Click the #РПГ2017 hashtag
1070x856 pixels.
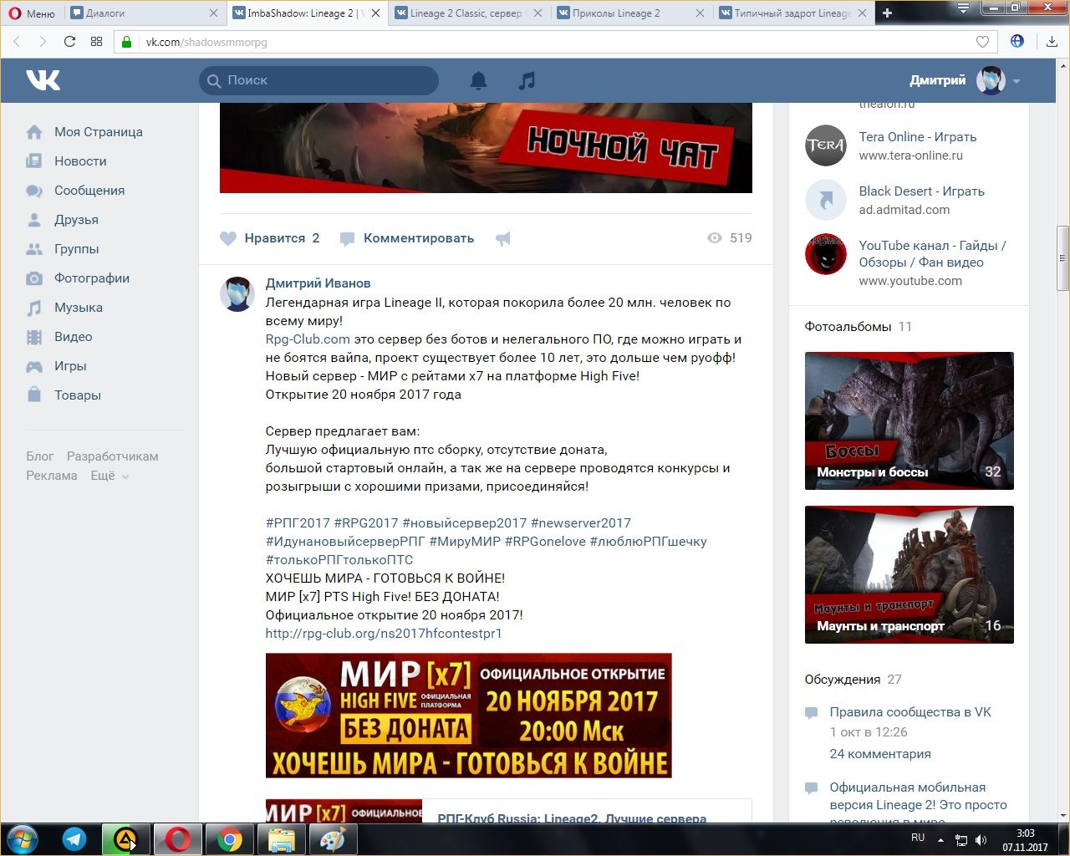[x=298, y=523]
